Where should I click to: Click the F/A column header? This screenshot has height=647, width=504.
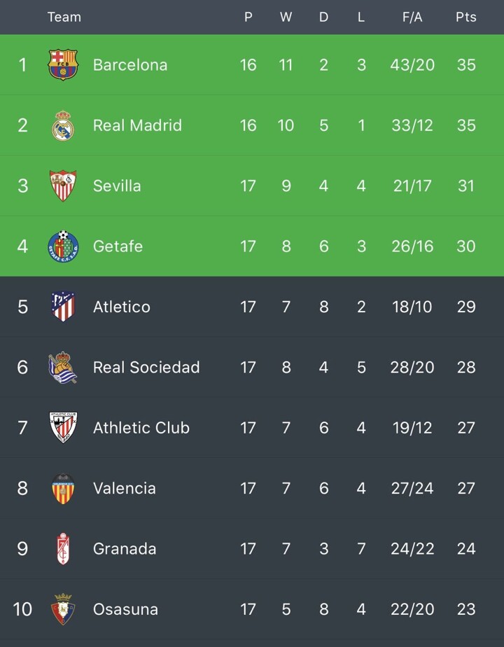[x=412, y=17]
